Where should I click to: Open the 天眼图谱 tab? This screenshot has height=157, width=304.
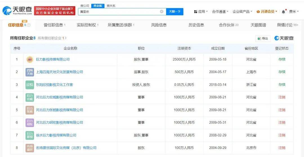(258, 25)
